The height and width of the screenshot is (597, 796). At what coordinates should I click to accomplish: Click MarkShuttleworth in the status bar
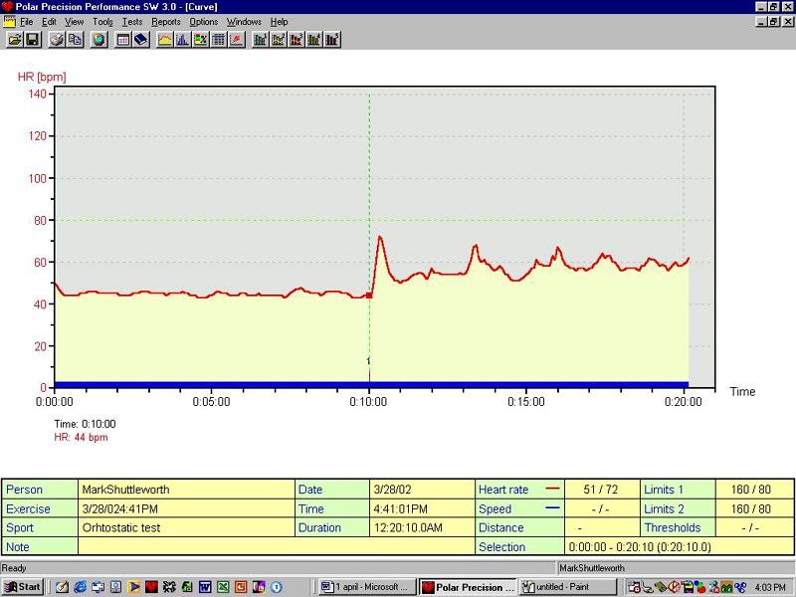tap(592, 568)
